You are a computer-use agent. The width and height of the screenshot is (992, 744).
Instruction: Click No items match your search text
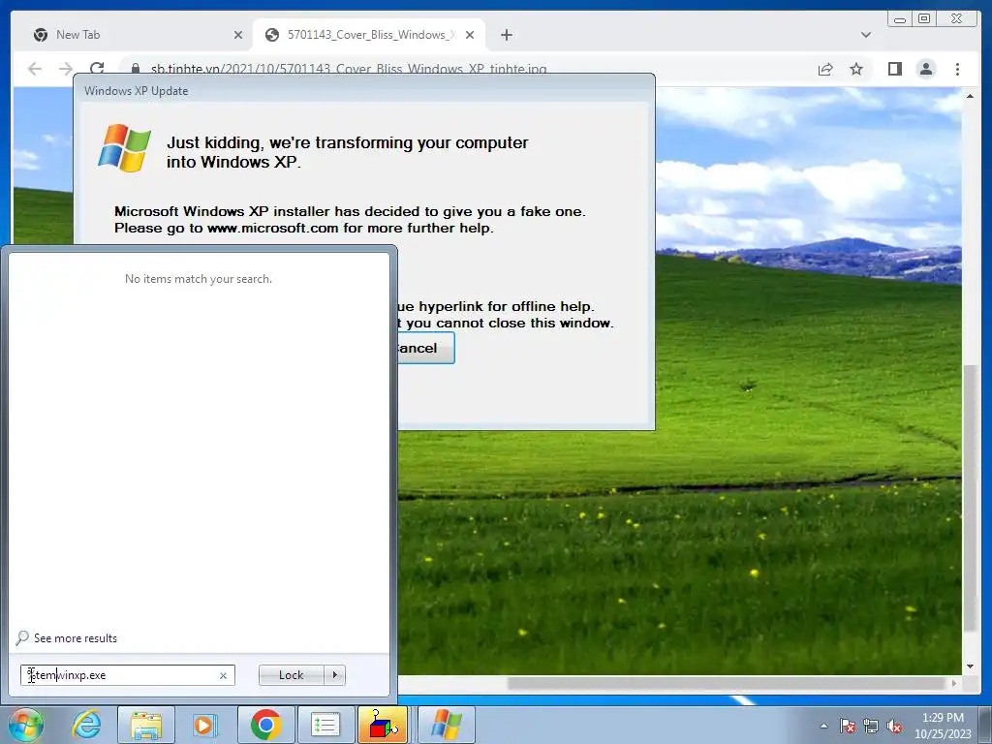tap(199, 279)
